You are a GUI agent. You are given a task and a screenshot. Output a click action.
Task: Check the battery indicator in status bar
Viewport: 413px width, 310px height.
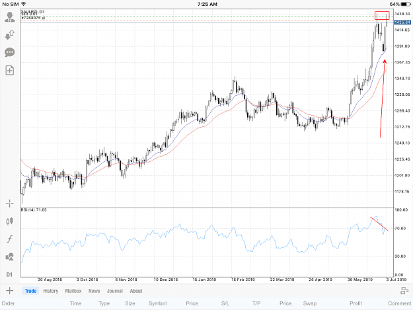(406, 4)
